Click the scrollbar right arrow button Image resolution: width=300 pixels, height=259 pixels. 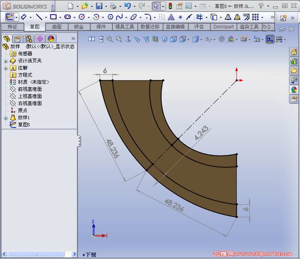(74, 254)
